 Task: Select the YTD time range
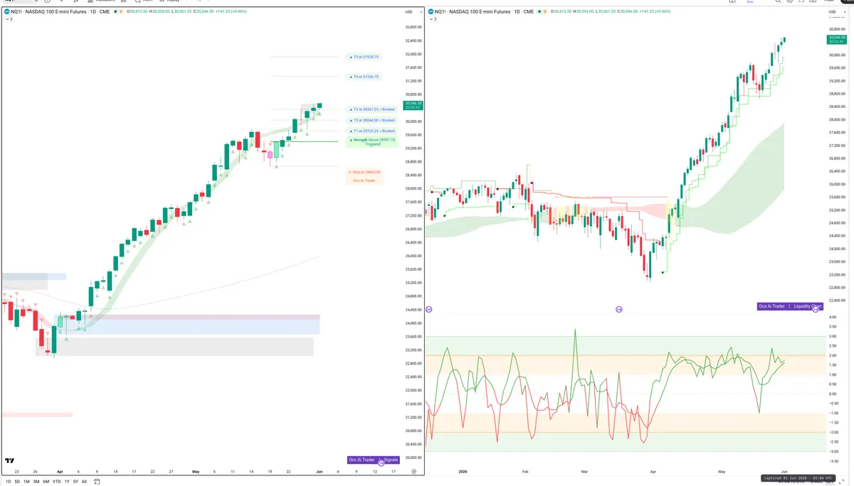coord(56,482)
